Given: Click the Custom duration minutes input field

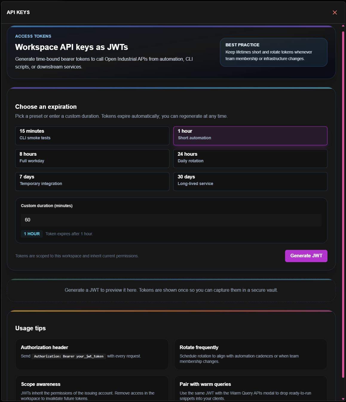Looking at the screenshot, I should tap(171, 220).
